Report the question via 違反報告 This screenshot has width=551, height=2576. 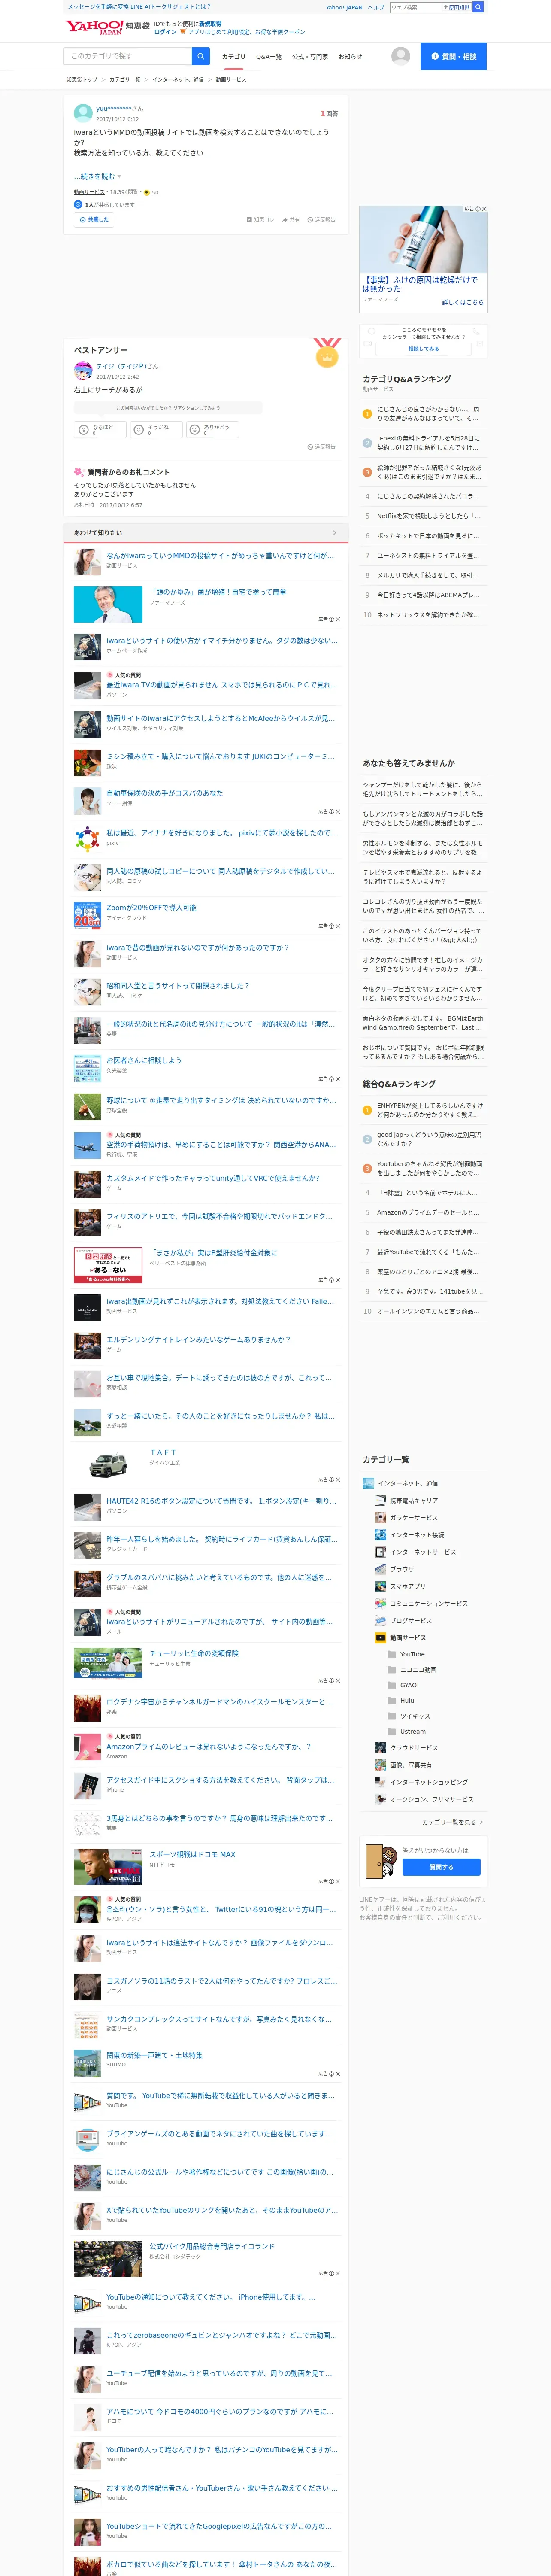[x=321, y=219]
